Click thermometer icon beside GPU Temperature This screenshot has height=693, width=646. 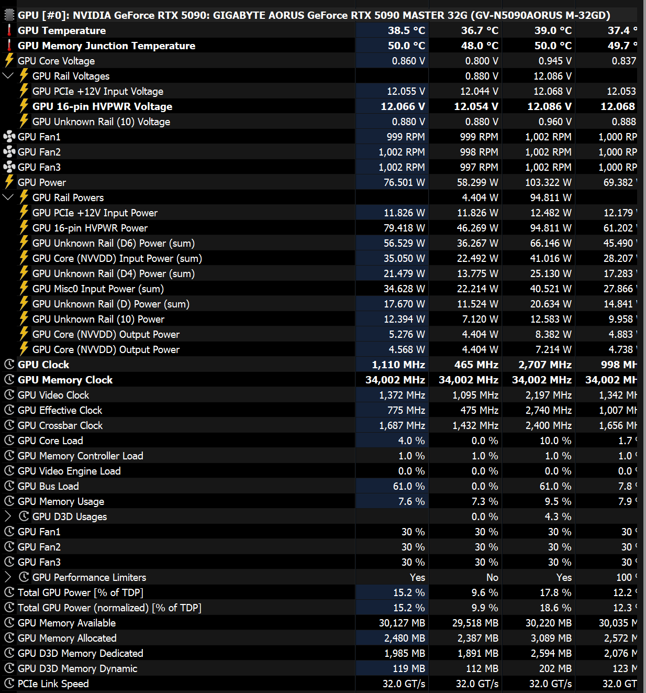tap(9, 30)
